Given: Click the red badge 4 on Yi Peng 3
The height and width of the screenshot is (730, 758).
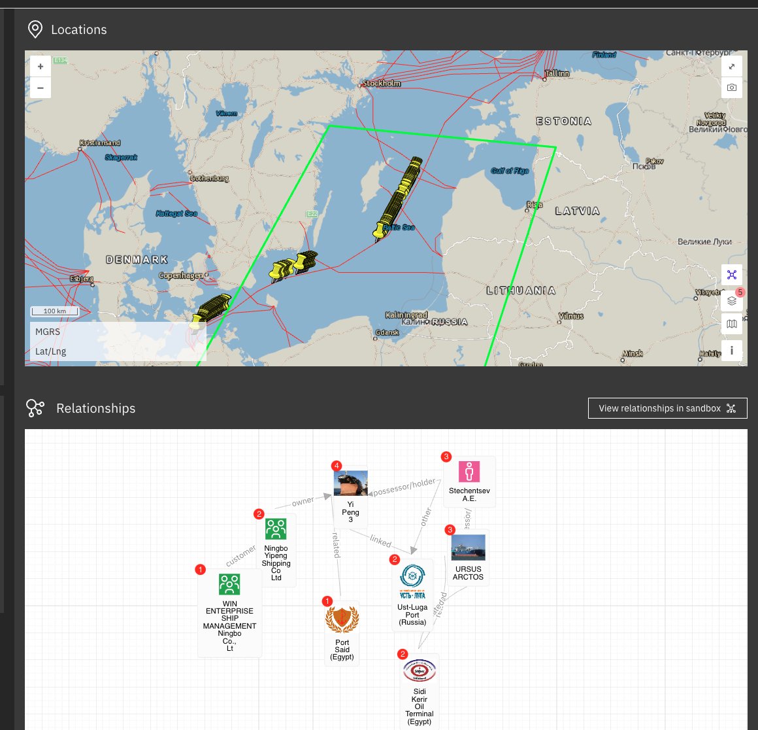Looking at the screenshot, I should [x=337, y=466].
